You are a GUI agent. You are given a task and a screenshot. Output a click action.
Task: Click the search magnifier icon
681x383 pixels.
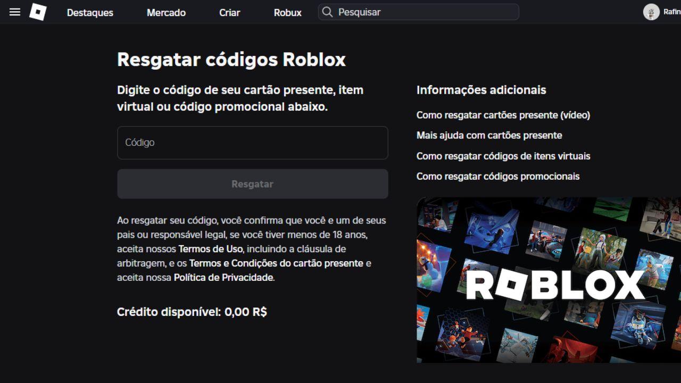(x=328, y=12)
